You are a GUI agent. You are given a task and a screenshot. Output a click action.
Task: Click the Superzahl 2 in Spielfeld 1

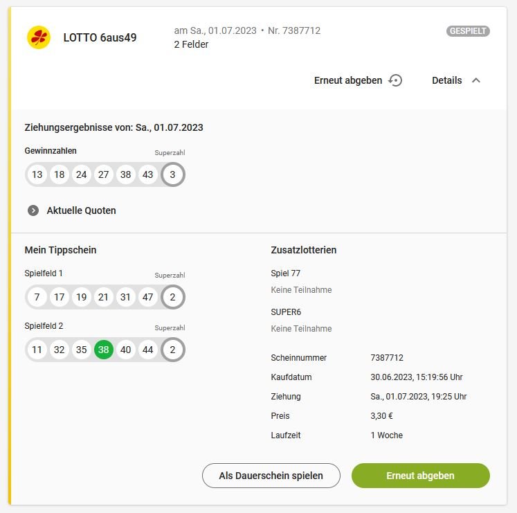click(172, 297)
